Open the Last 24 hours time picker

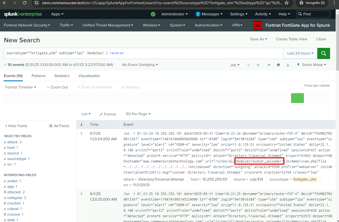point(300,53)
